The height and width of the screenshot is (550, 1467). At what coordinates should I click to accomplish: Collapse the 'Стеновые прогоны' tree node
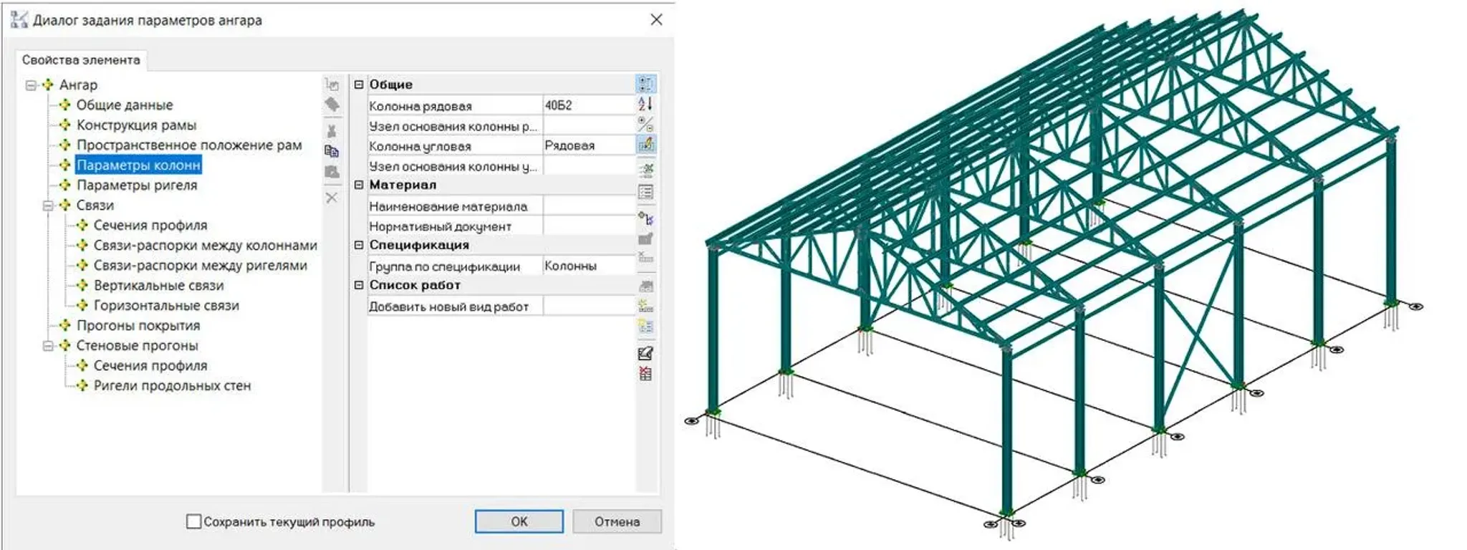tap(48, 346)
